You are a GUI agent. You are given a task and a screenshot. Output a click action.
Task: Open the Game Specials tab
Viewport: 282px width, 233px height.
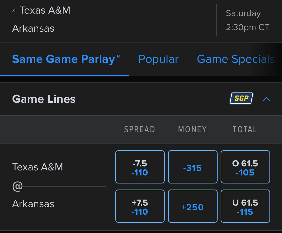(236, 59)
